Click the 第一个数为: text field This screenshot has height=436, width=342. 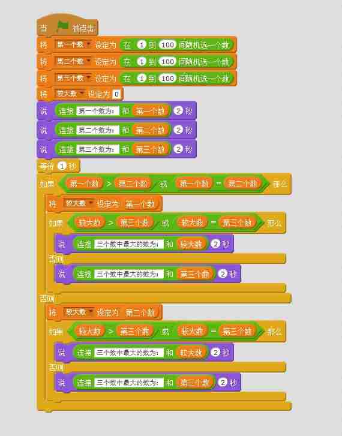click(x=97, y=111)
